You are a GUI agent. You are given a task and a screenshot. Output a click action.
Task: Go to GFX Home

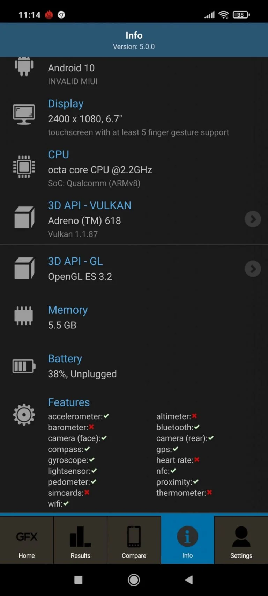27,540
